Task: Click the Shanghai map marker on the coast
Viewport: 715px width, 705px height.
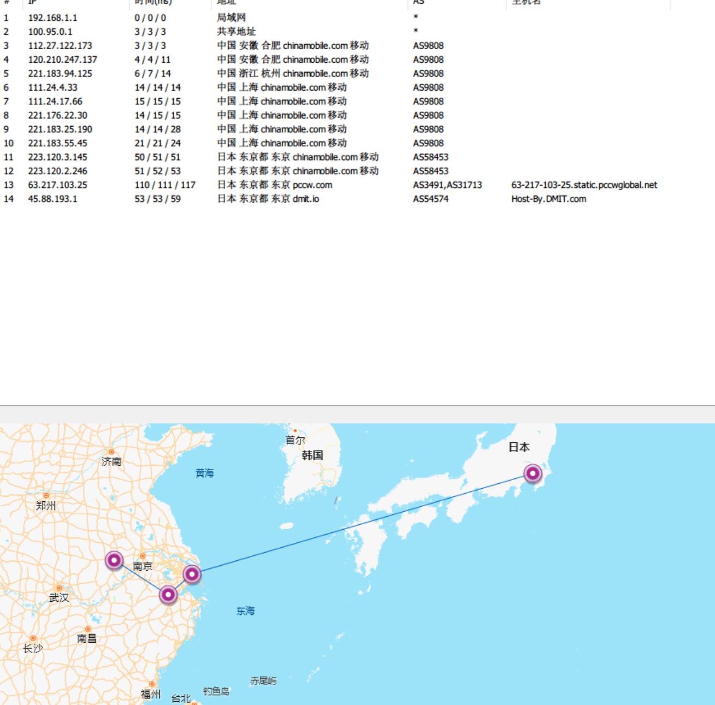Action: 192,574
